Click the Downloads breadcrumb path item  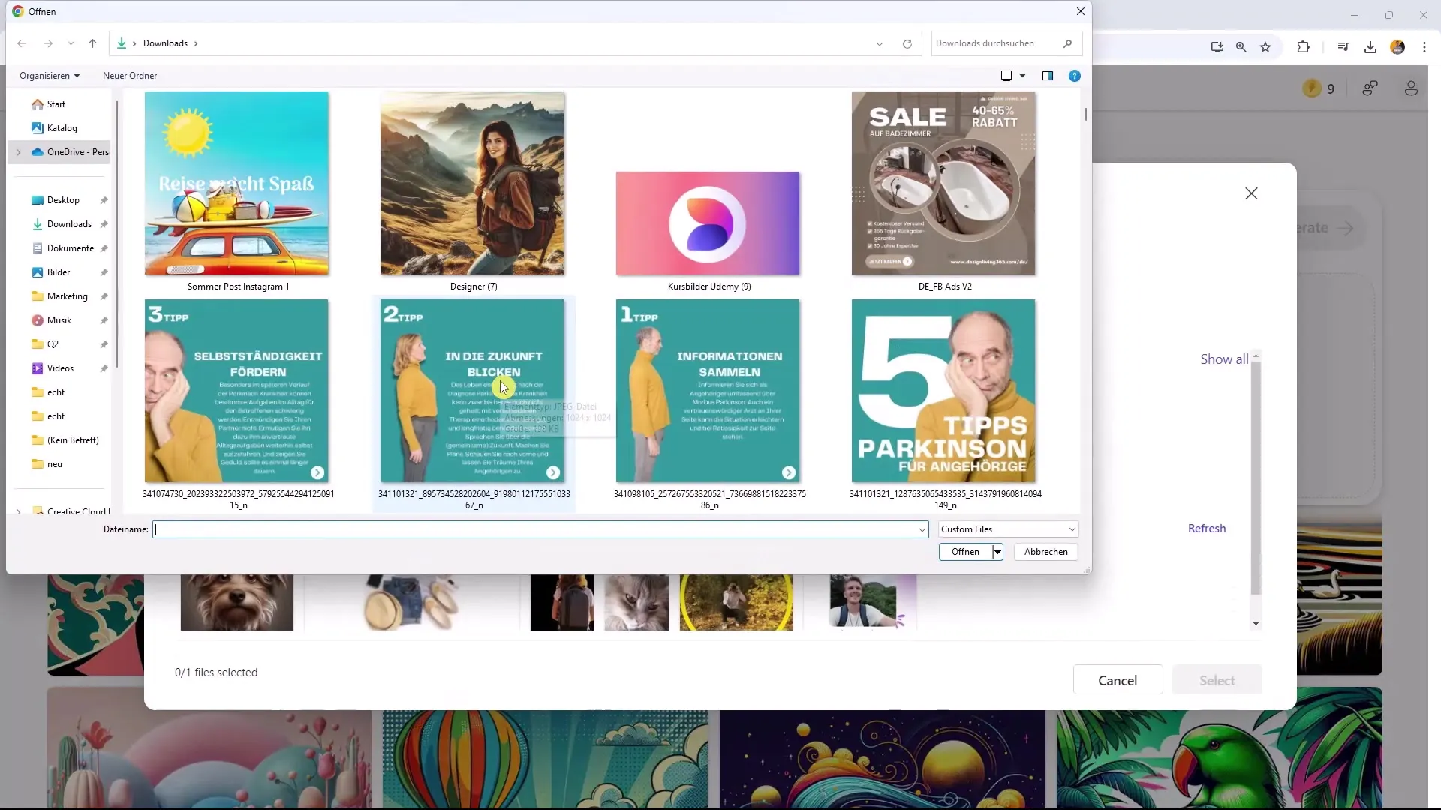(165, 43)
